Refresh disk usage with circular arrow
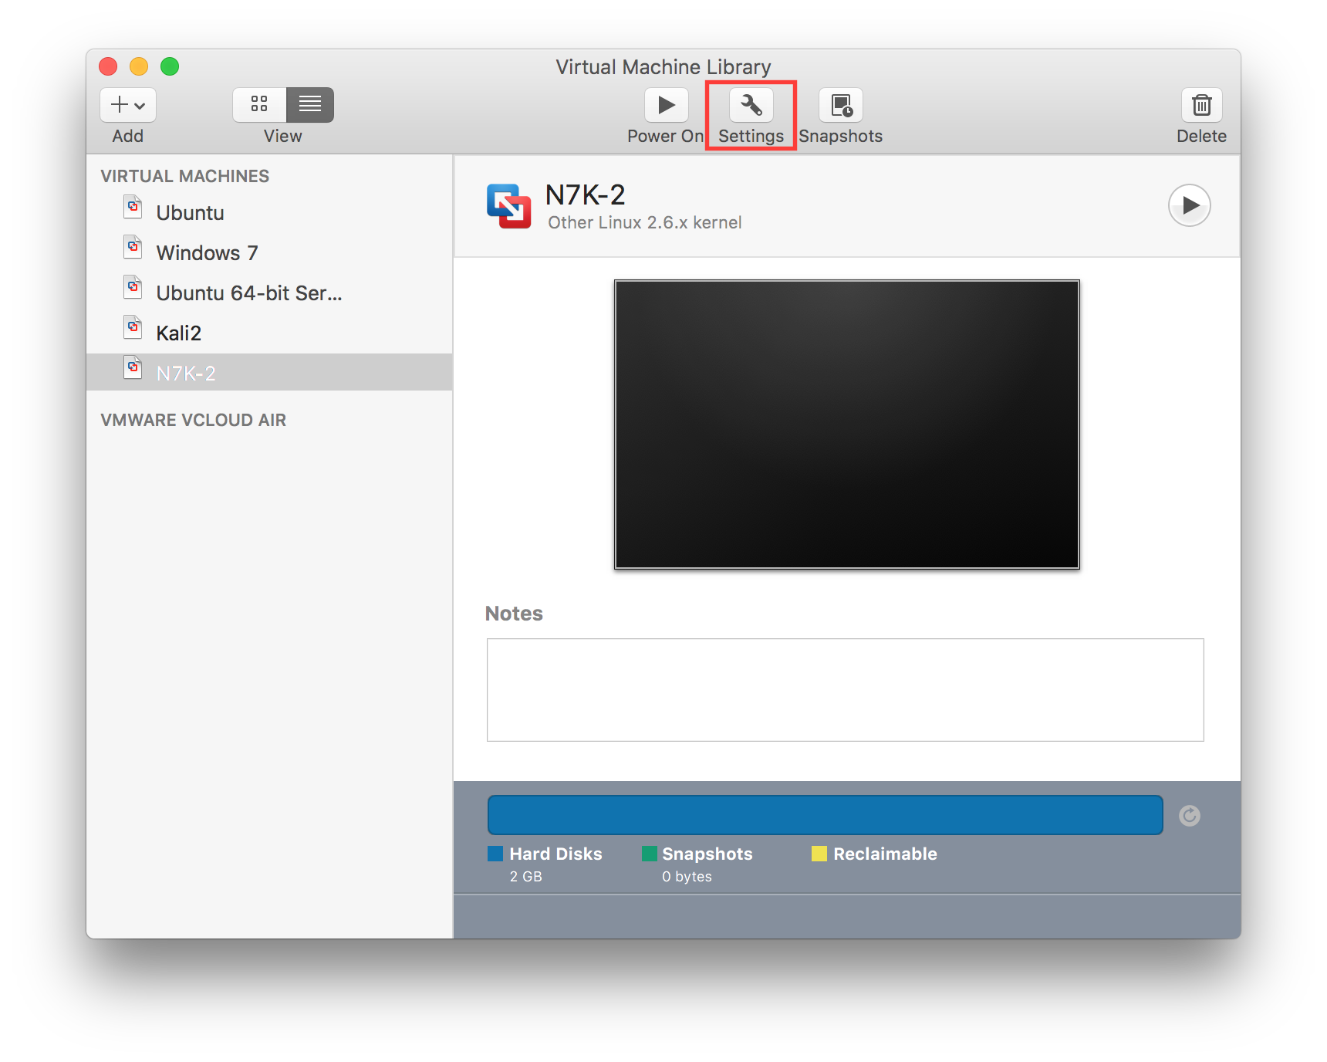This screenshot has height=1062, width=1327. click(x=1190, y=816)
